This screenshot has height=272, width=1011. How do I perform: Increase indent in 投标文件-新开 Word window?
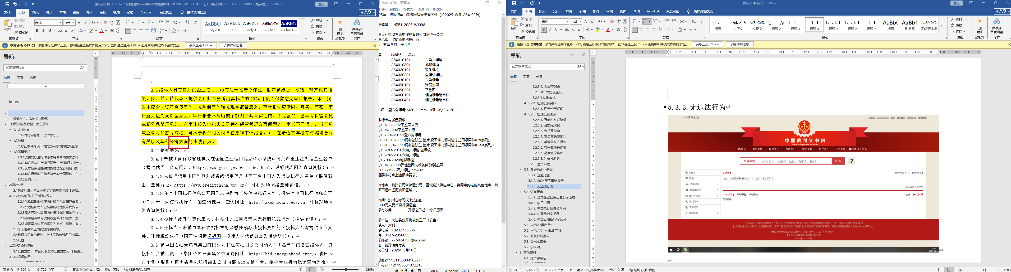coord(673,22)
